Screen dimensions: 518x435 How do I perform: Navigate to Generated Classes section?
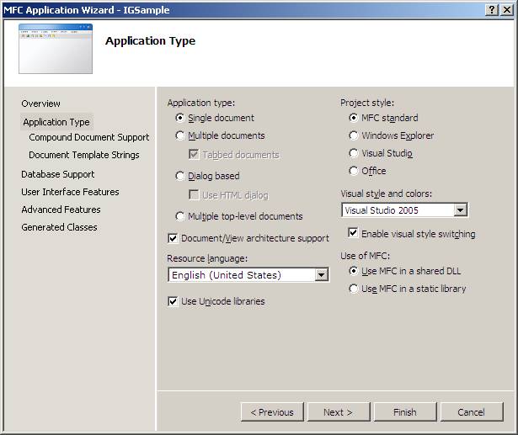tap(59, 227)
